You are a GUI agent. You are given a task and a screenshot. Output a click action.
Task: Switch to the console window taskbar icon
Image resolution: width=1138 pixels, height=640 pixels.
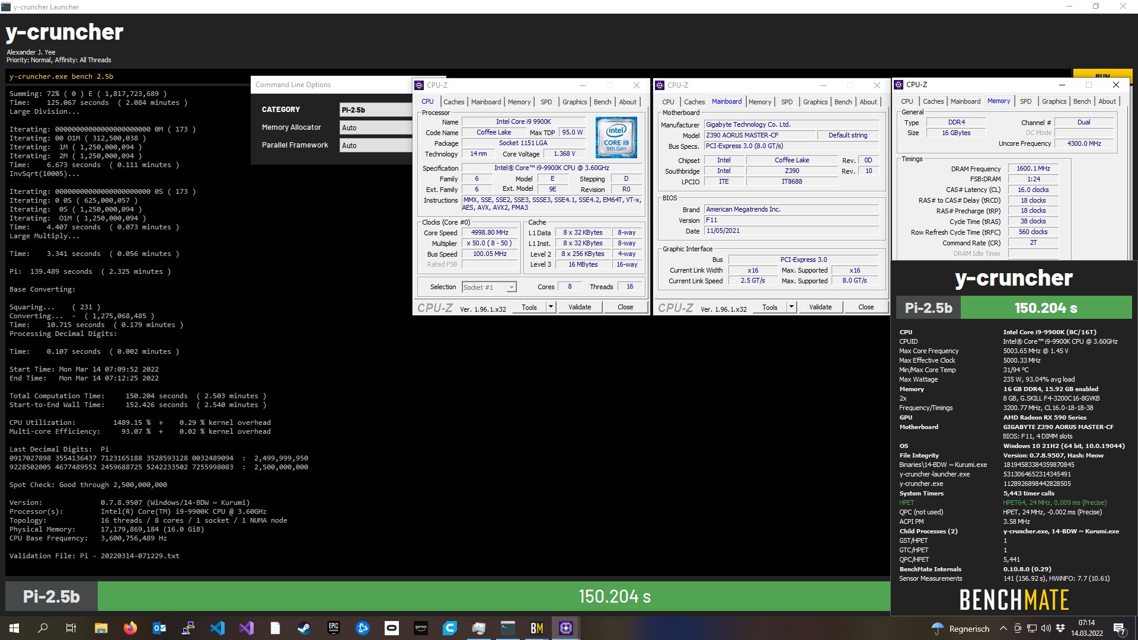(x=507, y=628)
